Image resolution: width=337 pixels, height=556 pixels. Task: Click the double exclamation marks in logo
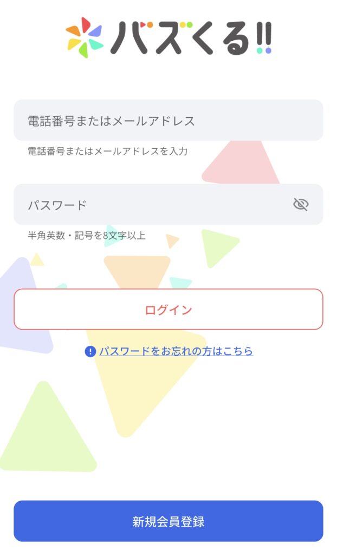264,39
